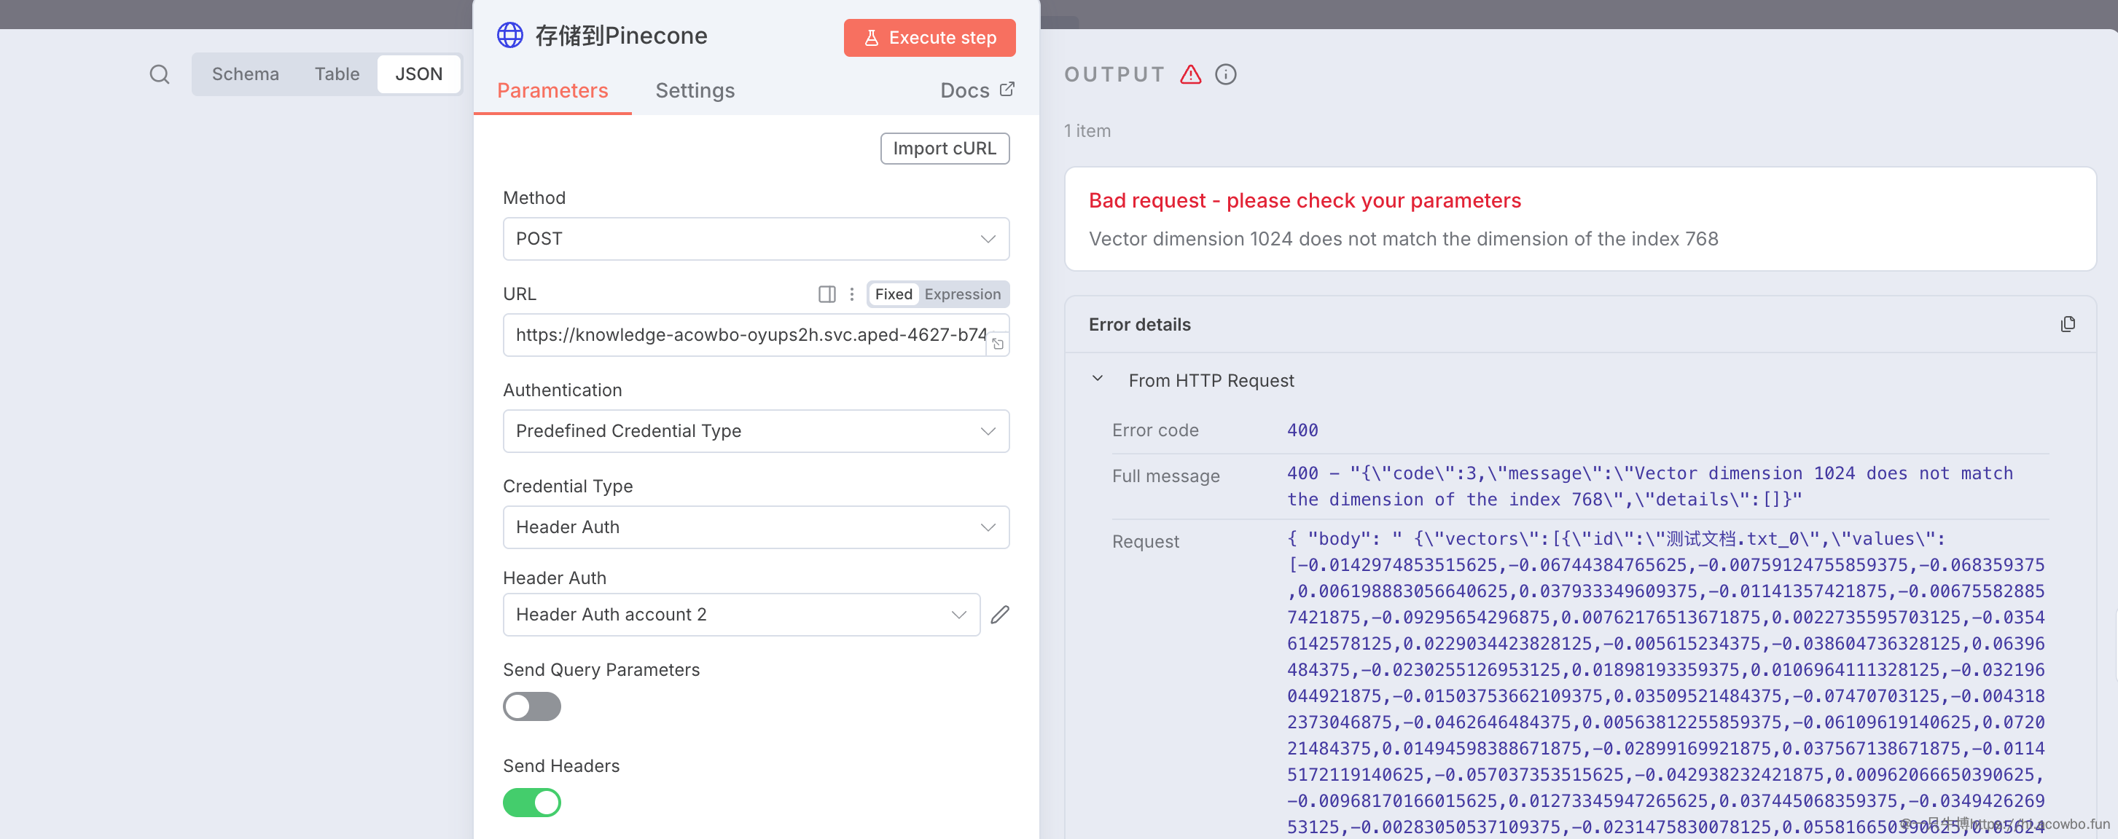Open Header Auth account 2 dropdown
Image resolution: width=2118 pixels, height=839 pixels.
coord(740,615)
